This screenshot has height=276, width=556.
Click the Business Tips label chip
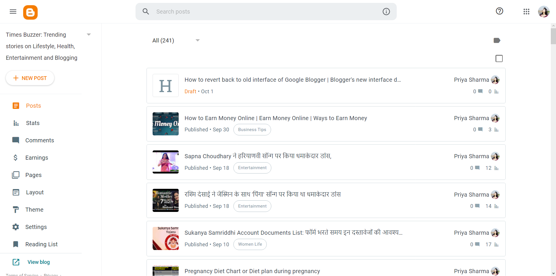click(x=252, y=130)
